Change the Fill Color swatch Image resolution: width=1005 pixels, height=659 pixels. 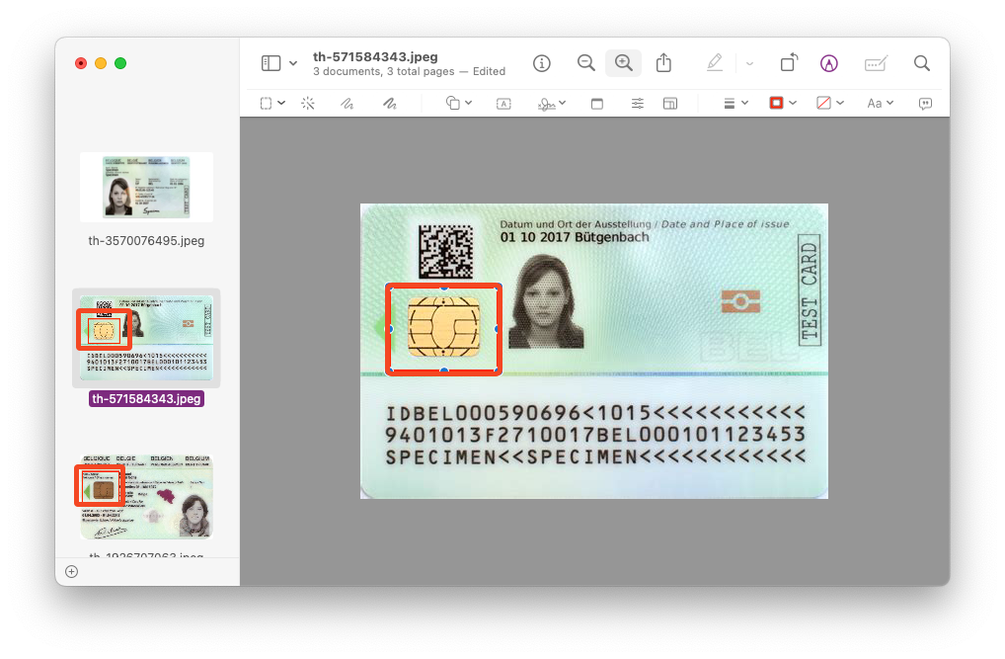click(x=830, y=104)
